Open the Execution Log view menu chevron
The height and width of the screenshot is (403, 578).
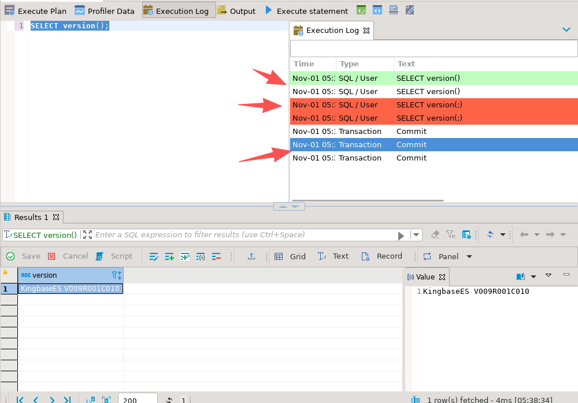click(x=566, y=30)
